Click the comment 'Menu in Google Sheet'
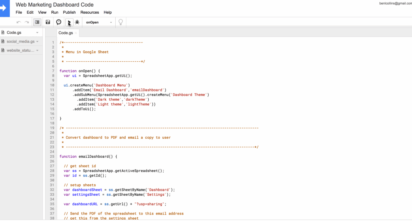 [87, 52]
